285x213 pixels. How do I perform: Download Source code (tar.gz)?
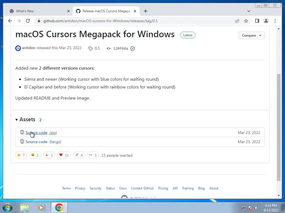pyautogui.click(x=43, y=142)
